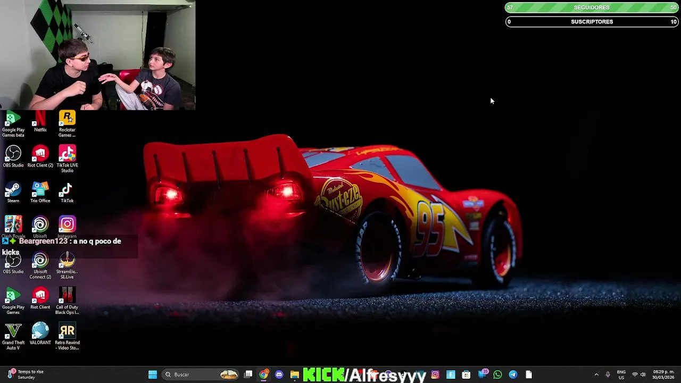
Task: Open the Instagram desktop shortcut
Action: [67, 227]
